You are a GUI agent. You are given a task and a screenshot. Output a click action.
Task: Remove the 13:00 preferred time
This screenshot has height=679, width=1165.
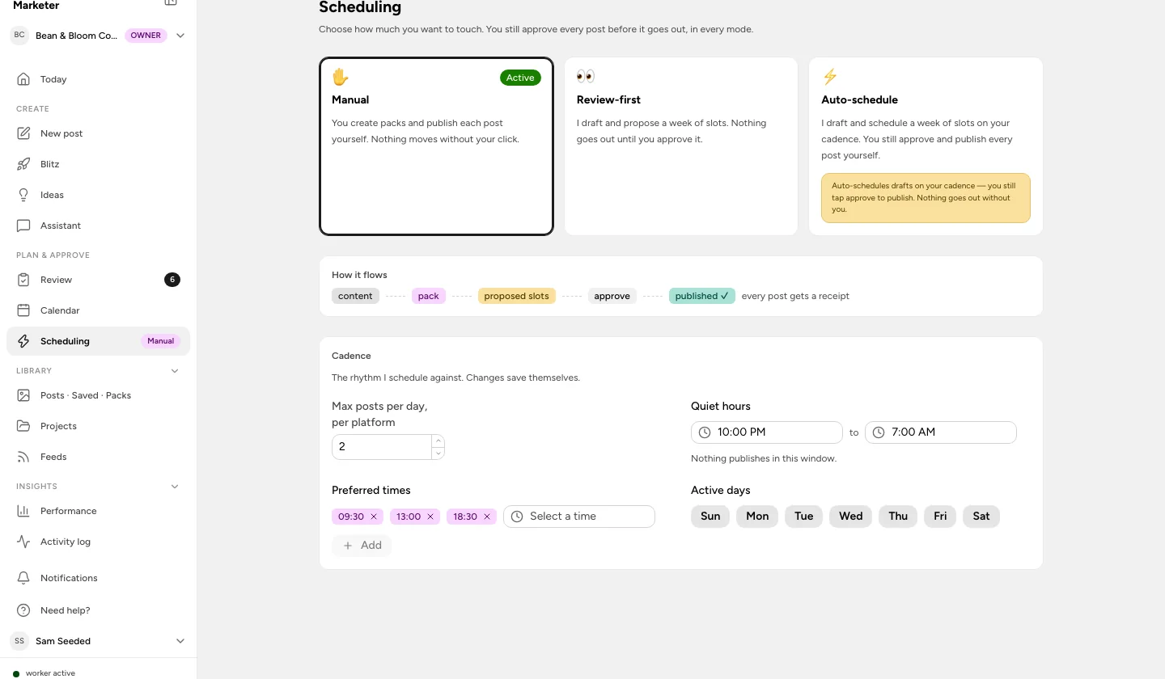pyautogui.click(x=430, y=517)
